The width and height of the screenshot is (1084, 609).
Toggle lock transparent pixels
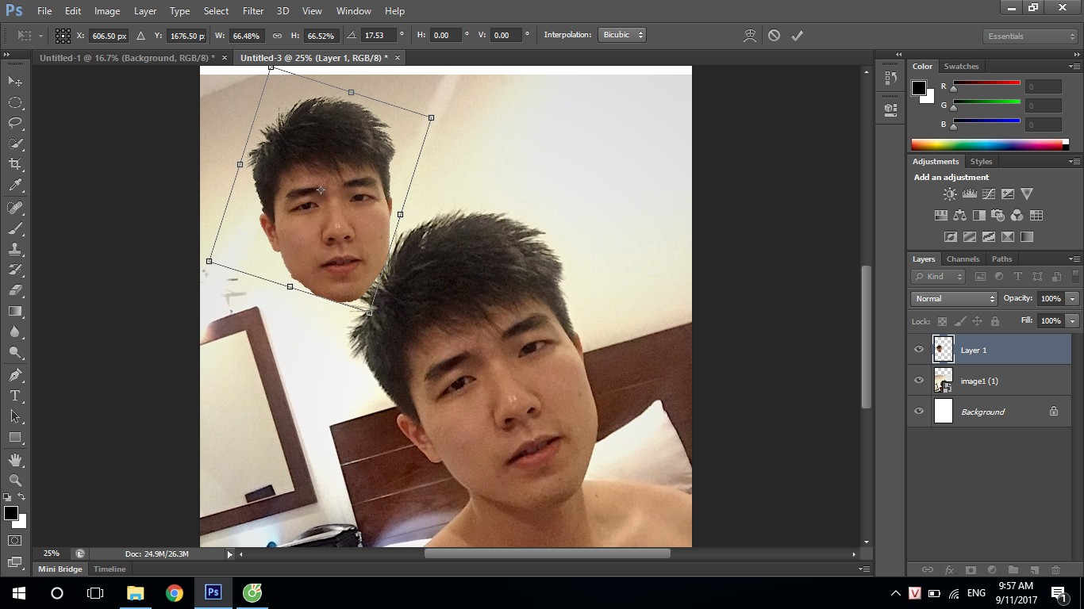[942, 321]
